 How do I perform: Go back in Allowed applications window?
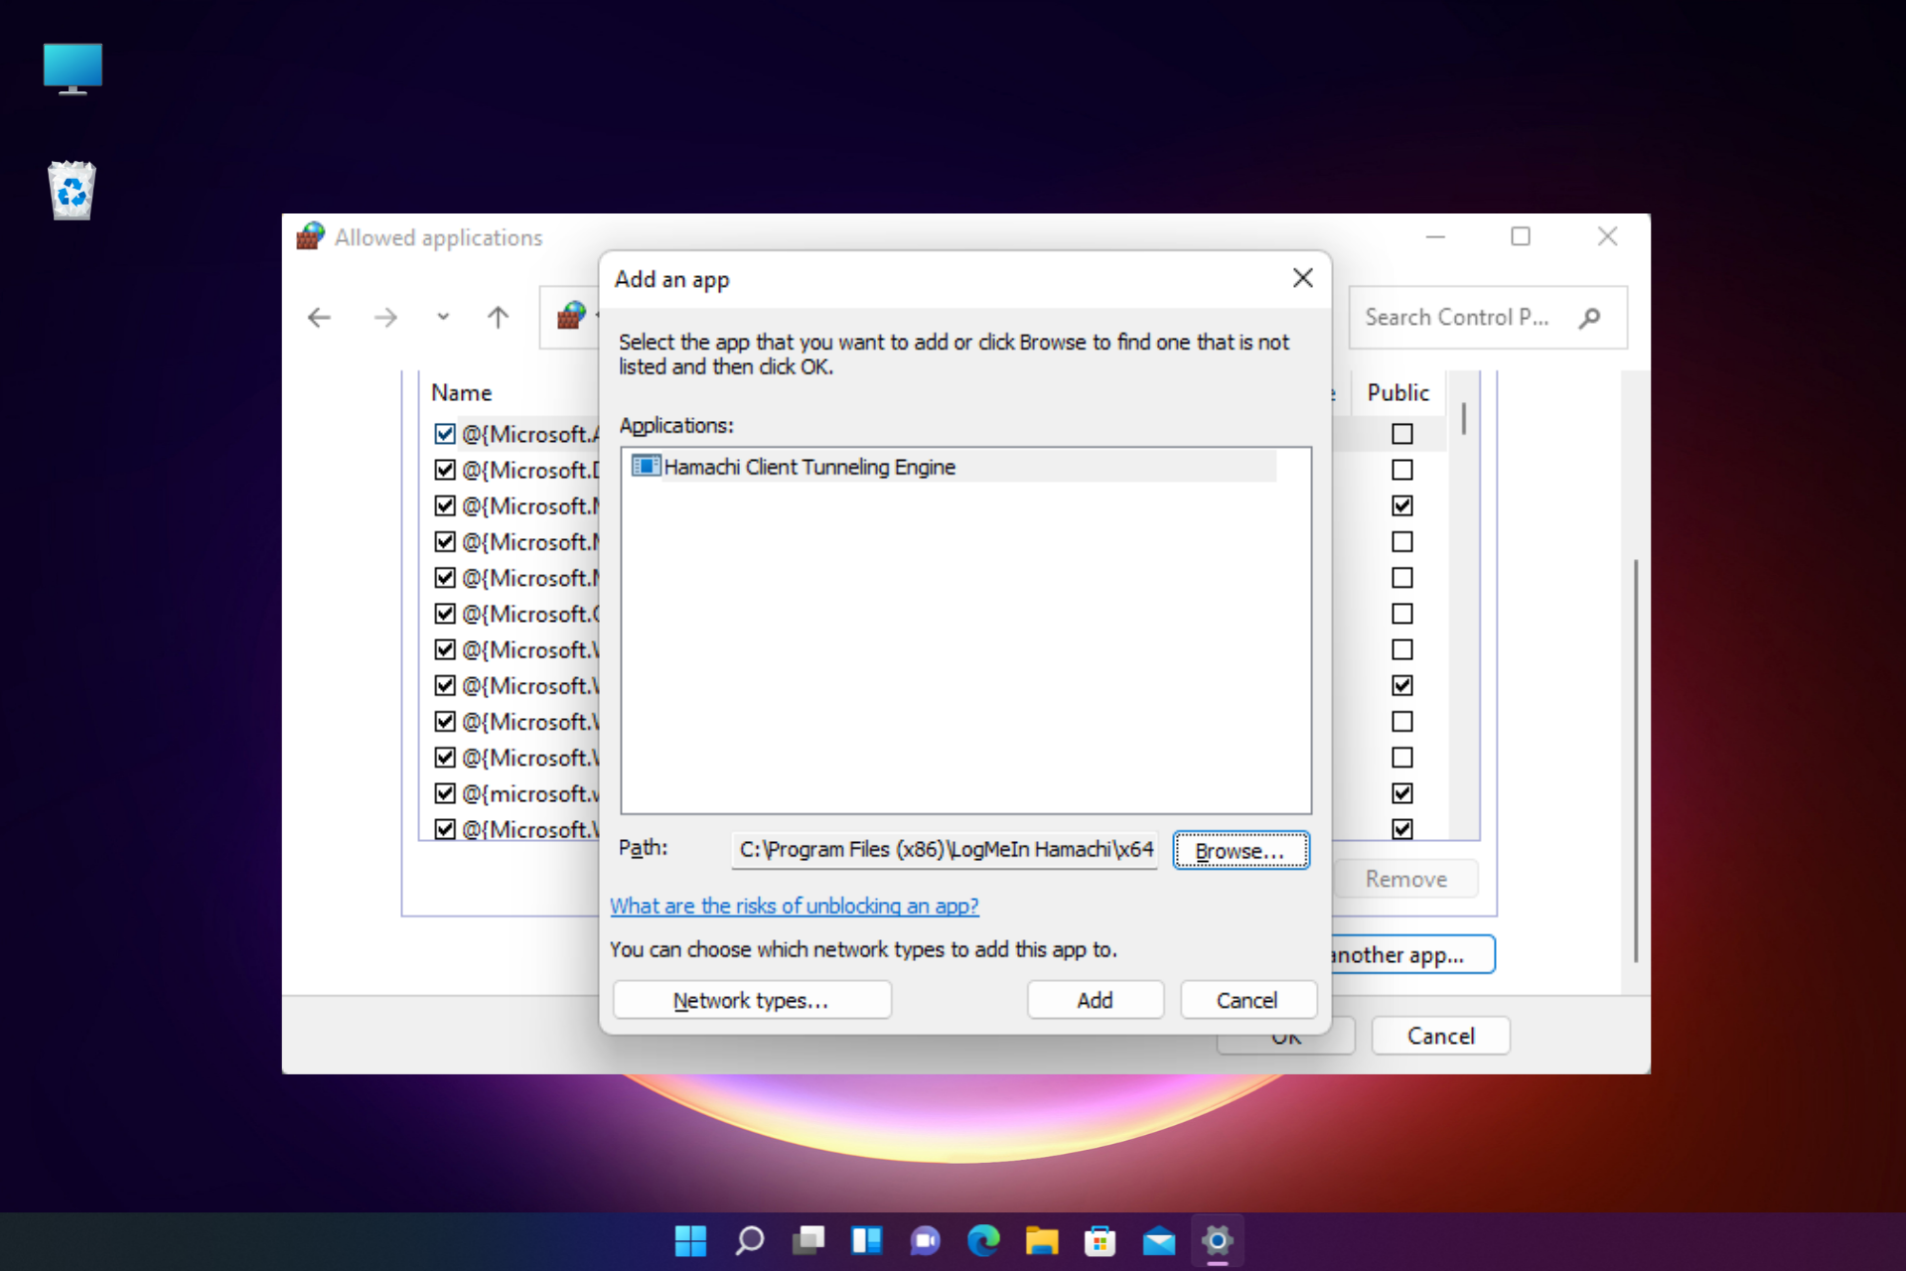click(x=319, y=318)
